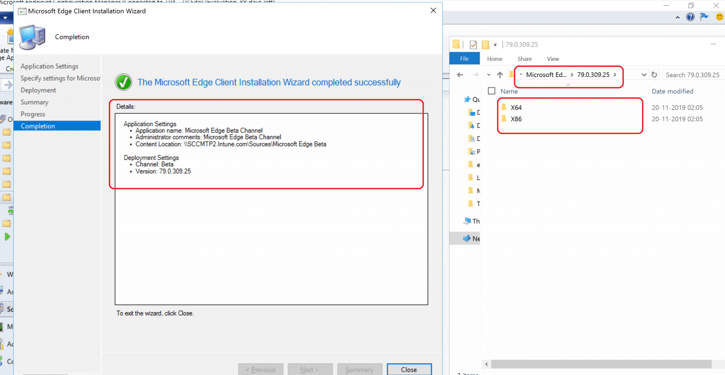Viewport: 725px width, 375px height.
Task: Select Summary in the wizard navigation
Action: 34,102
